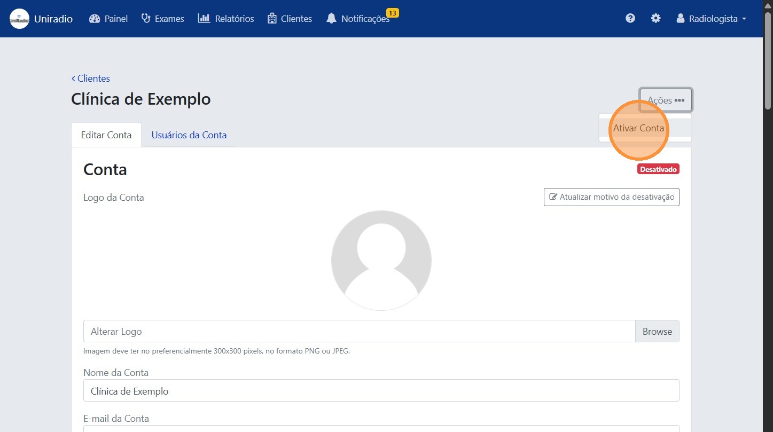773x432 pixels.
Task: Open Notificações bell icon
Action: click(x=332, y=19)
